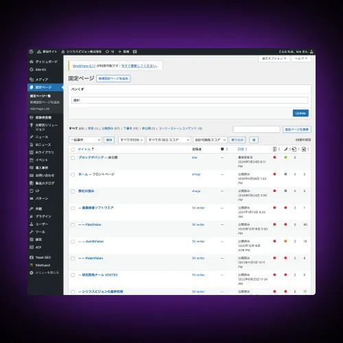Tick the select-all checkbox in table header
Image resolution: width=343 pixels, height=343 pixels.
[x=73, y=150]
